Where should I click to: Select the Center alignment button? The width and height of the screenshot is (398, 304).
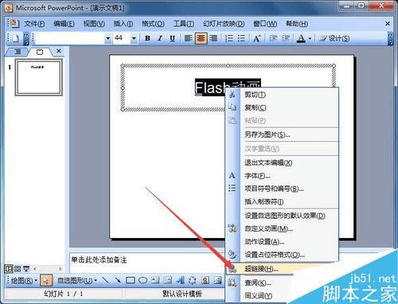[x=201, y=38]
